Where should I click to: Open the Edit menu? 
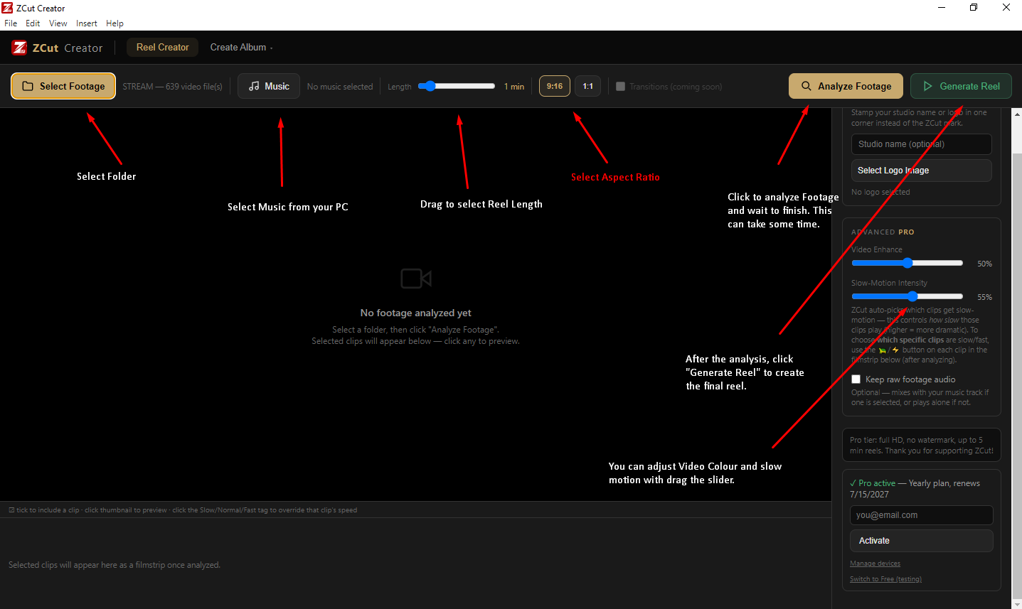pos(33,23)
